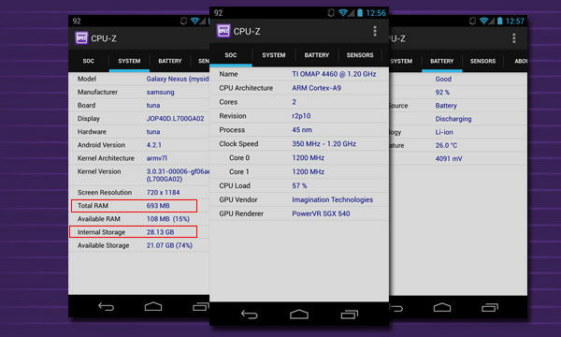Image resolution: width=561 pixels, height=337 pixels.
Task: Select SYSTEM tab in left screen
Action: click(129, 61)
